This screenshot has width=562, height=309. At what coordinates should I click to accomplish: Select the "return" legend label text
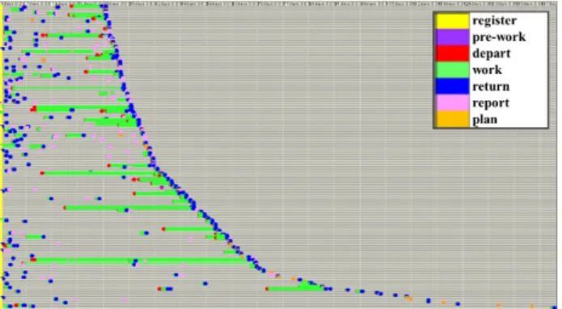point(491,87)
